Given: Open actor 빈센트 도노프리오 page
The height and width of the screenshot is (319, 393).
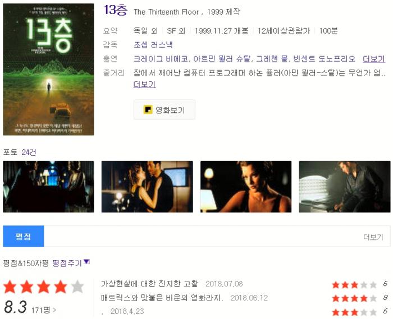Looking at the screenshot, I should pos(324,59).
